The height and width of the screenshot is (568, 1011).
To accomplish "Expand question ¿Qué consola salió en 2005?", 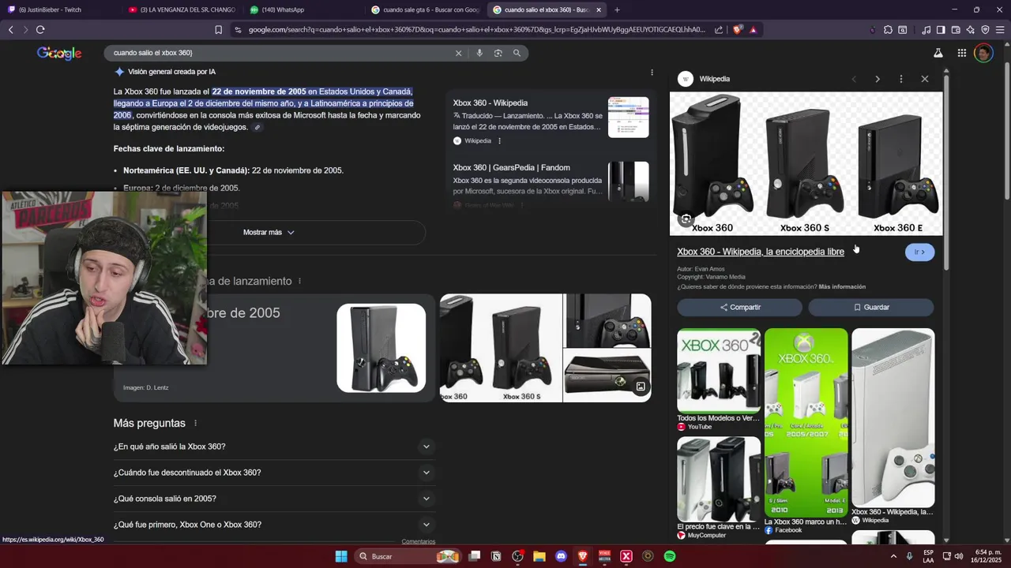I will 273,499.
